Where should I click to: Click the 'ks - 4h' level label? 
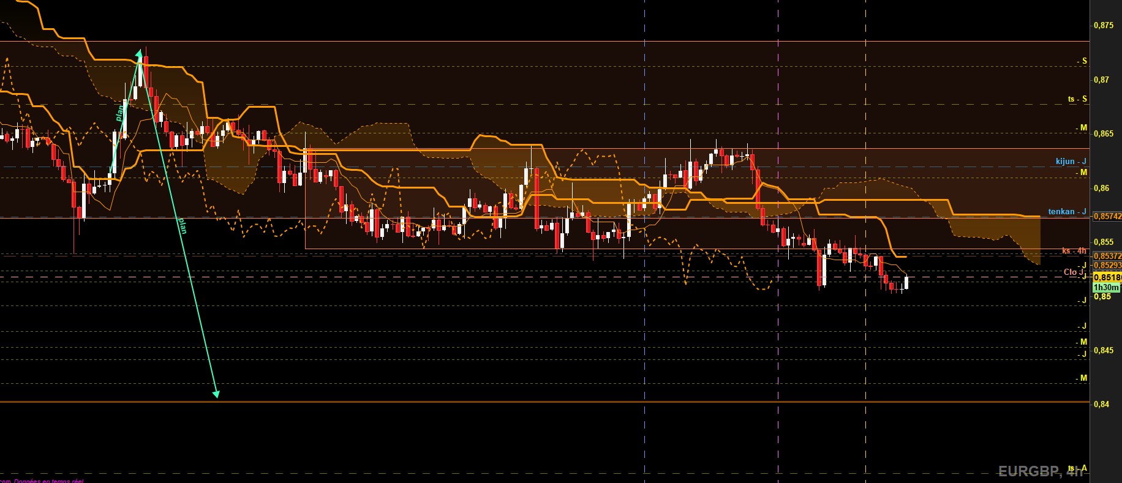(x=1074, y=251)
